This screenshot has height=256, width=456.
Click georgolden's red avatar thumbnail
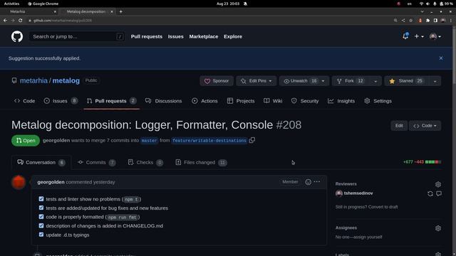(19, 182)
